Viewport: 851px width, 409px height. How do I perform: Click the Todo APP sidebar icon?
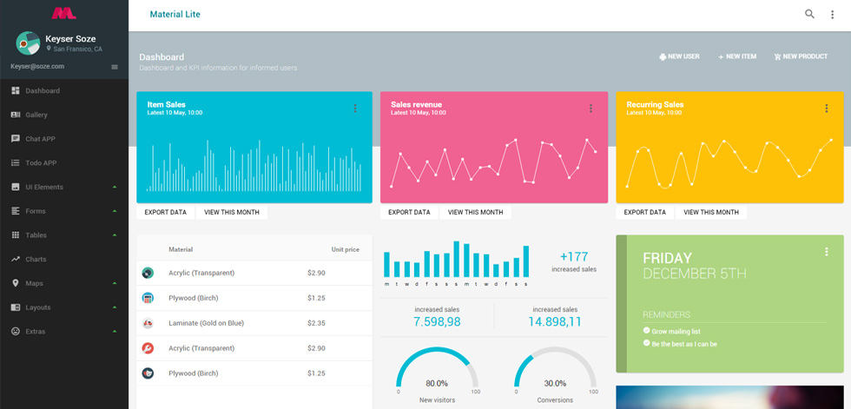click(16, 162)
